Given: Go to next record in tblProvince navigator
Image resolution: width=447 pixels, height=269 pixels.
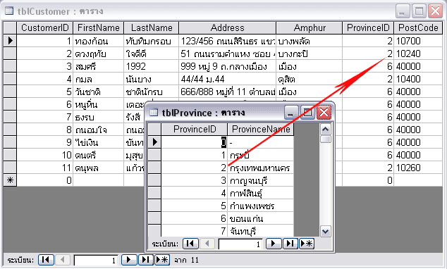Looking at the screenshot, I should click(274, 244).
